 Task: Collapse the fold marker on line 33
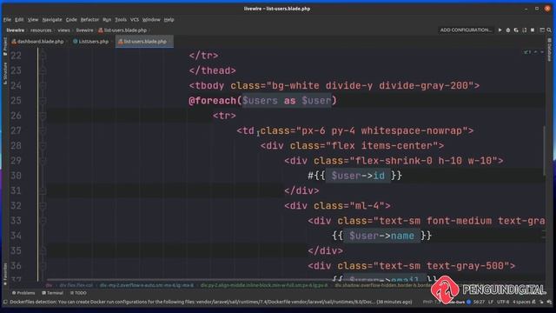coord(43,221)
